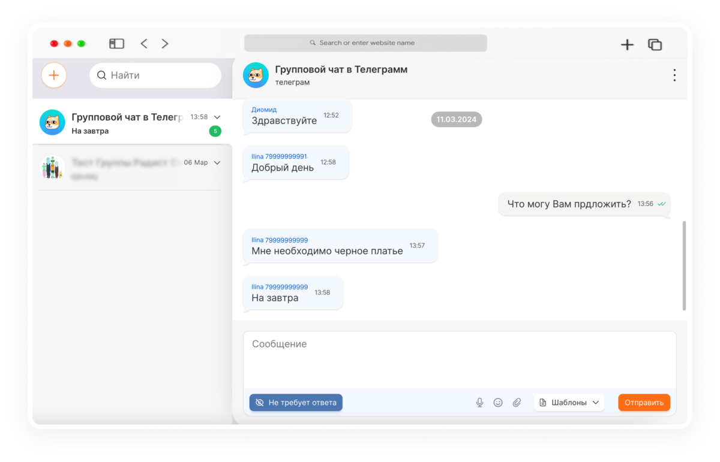Click the search field labeled Найти
Viewport: 720px width, 462px height.
pos(155,76)
